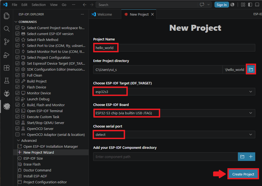The height and width of the screenshot is (186, 262).
Task: Toggle checkbox for Select Project Configuration
Action: coord(17,57)
